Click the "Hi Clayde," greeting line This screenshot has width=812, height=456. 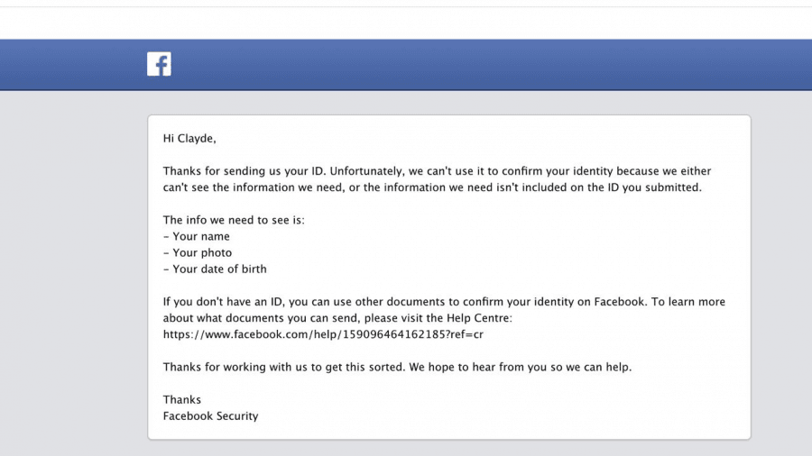(x=189, y=139)
